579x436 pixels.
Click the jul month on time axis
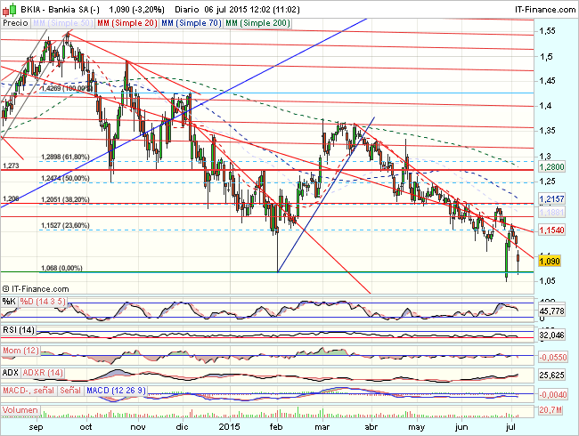click(510, 427)
